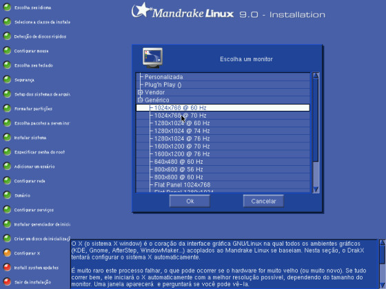Click the help text scrollbar down arrow
Image resolution: width=386 pixels, height=289 pixels.
pos(382,286)
